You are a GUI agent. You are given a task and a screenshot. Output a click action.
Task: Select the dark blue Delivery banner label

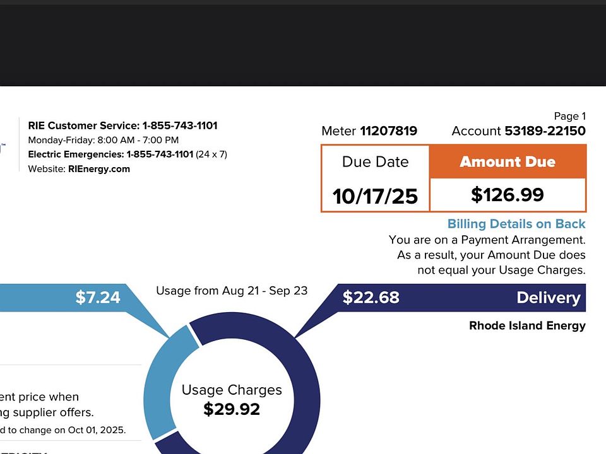[548, 298]
